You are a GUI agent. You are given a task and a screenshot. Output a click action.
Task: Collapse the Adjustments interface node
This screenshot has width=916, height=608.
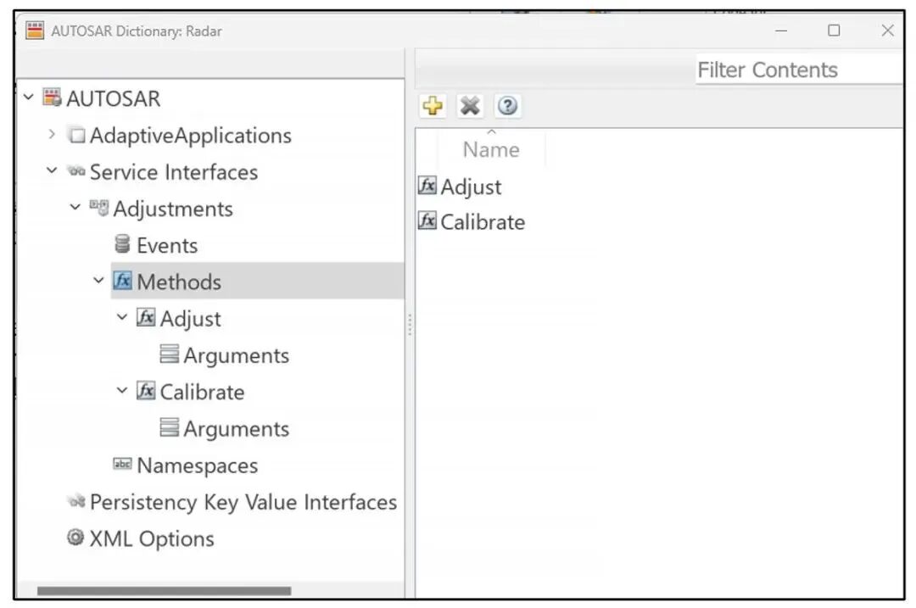[x=75, y=208]
